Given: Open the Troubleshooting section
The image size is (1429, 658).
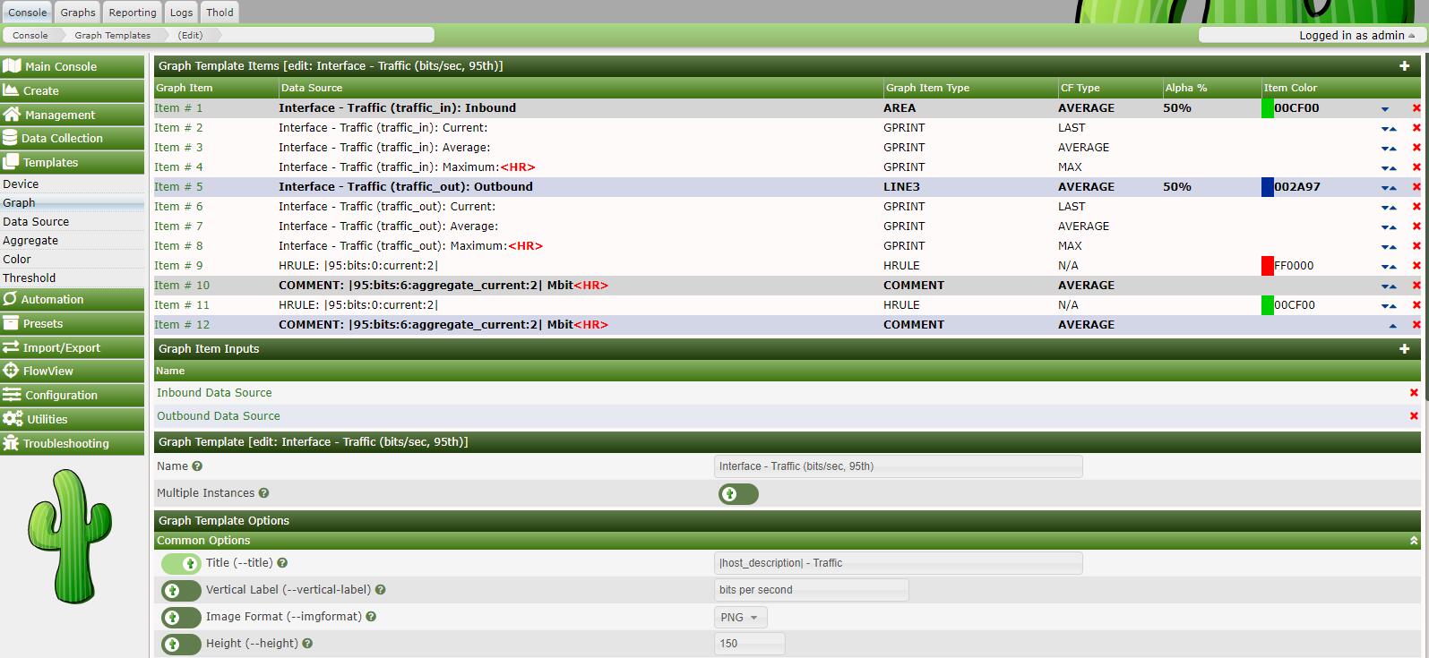Looking at the screenshot, I should pos(72,443).
